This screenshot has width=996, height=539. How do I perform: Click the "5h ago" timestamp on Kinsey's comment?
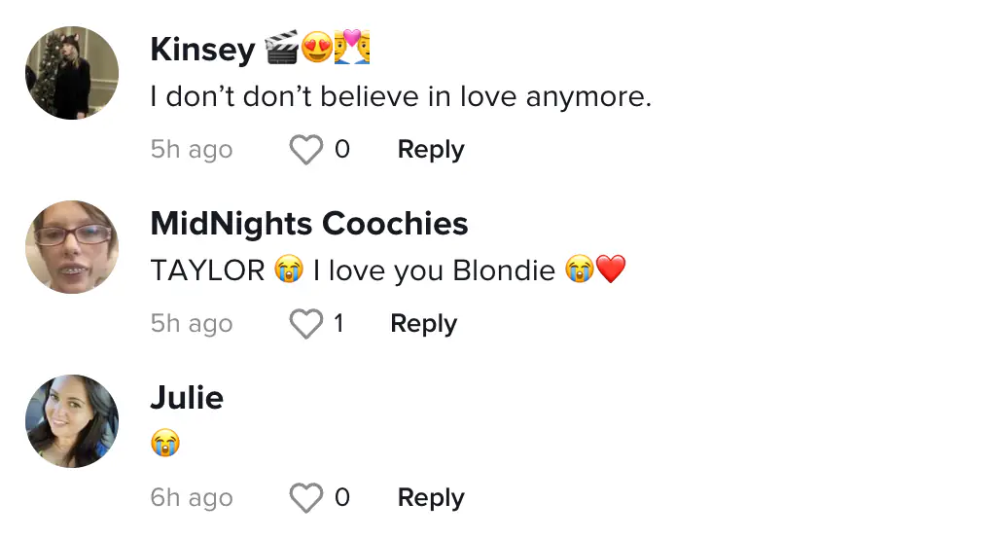pyautogui.click(x=192, y=150)
